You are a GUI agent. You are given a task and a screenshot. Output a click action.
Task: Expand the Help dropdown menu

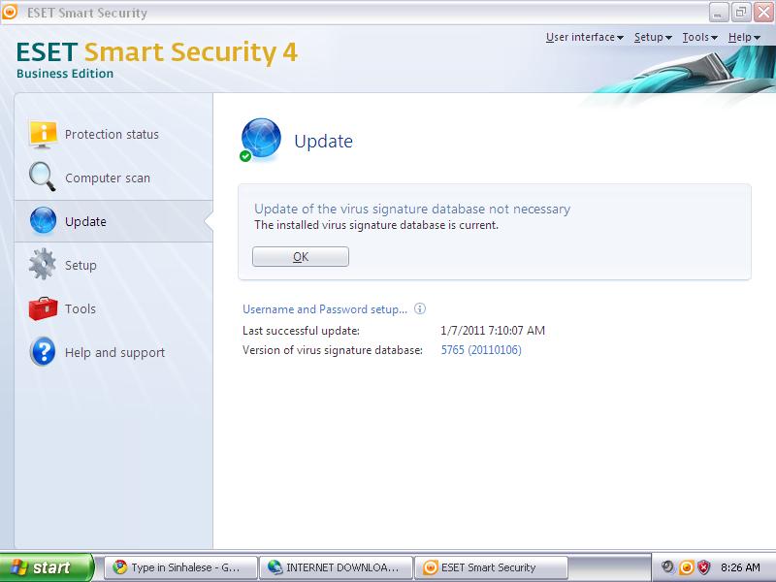[744, 37]
